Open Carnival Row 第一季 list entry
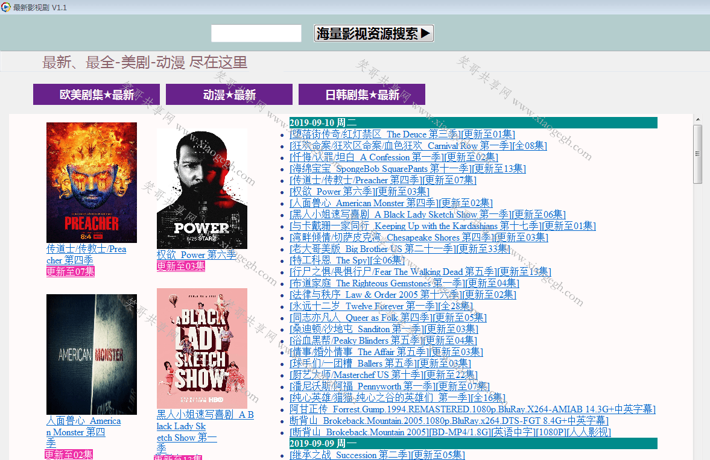This screenshot has height=460, width=710. pyautogui.click(x=419, y=146)
